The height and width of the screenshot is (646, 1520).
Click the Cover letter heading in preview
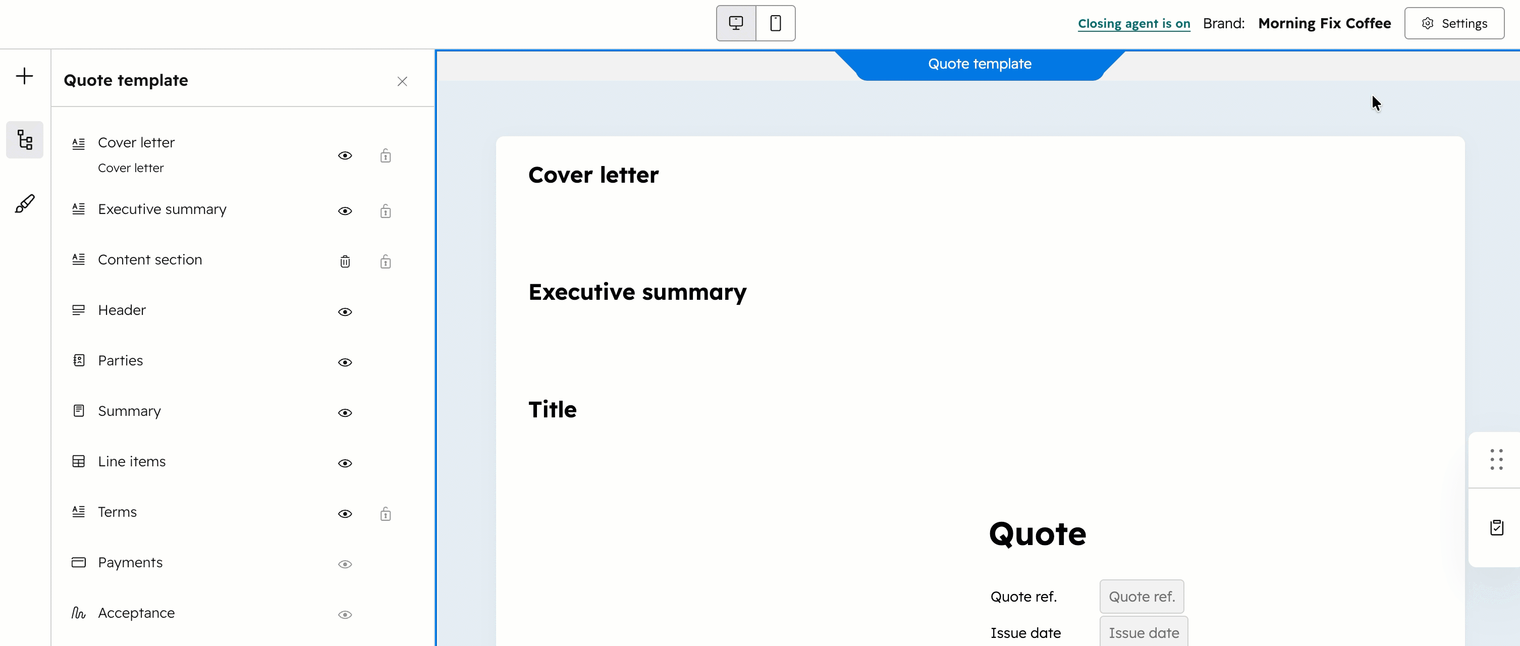593,175
